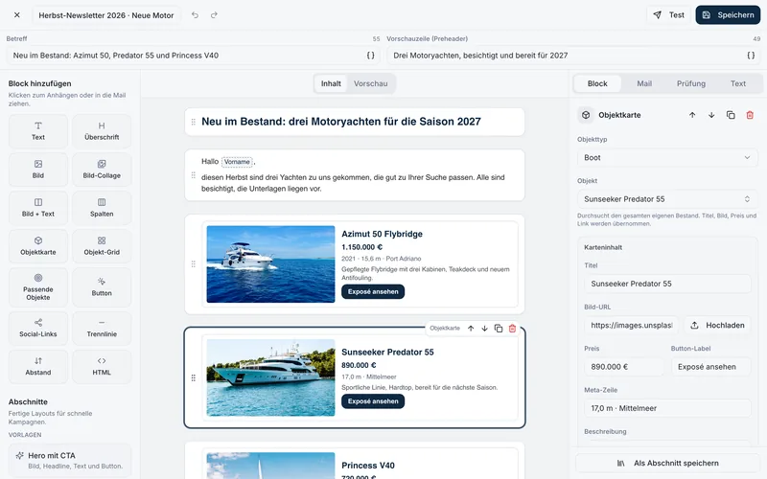This screenshot has height=479, width=767.
Task: Add an Objekt-Grid block
Action: pos(102,246)
